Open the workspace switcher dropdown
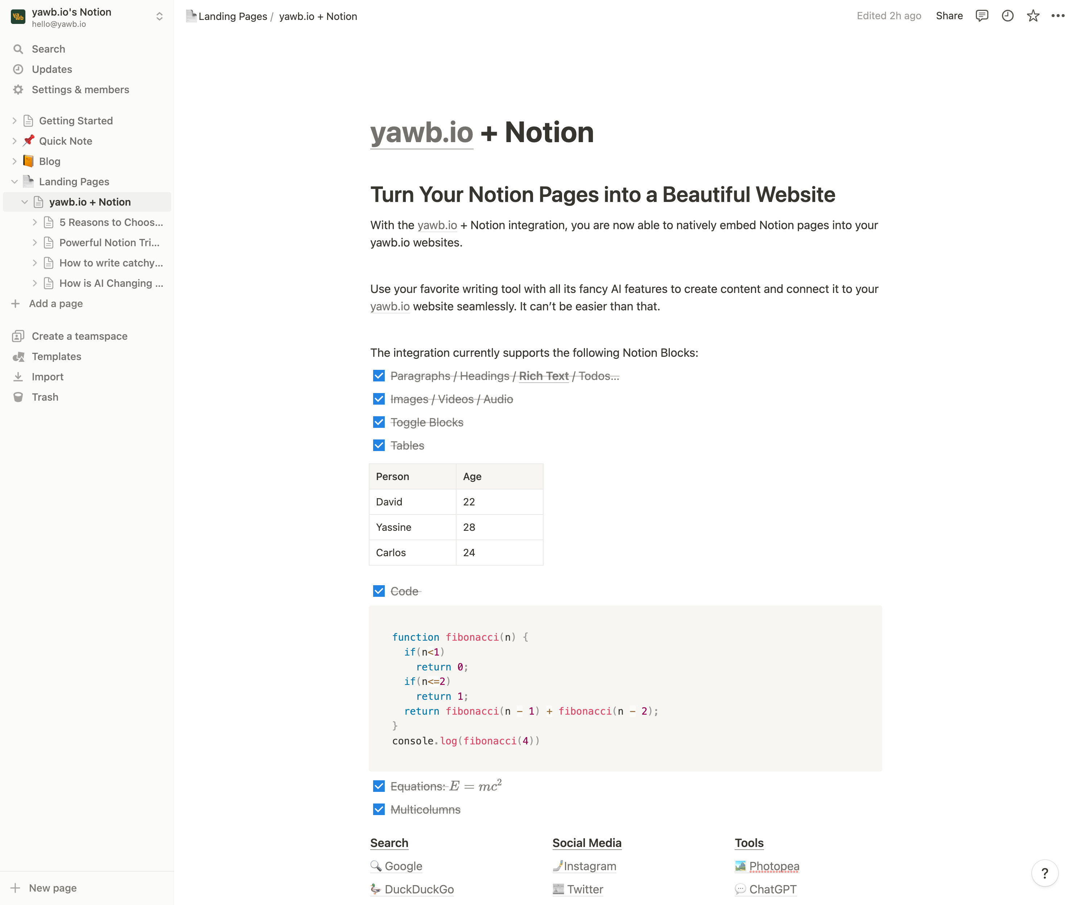 coord(160,17)
